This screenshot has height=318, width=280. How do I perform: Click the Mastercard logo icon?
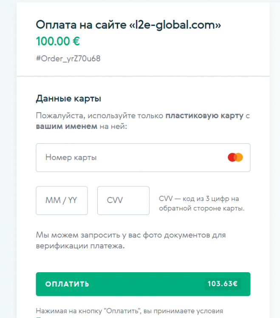pos(235,157)
